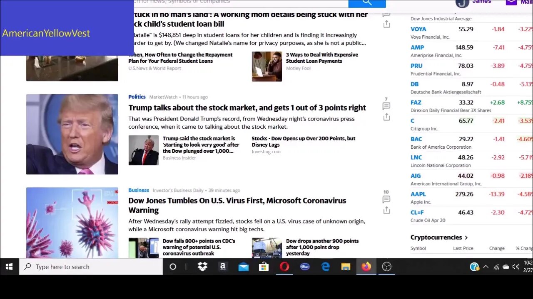Open 'Trump said the stock market is starting to look very good'
The image size is (533, 299).
(x=201, y=145)
